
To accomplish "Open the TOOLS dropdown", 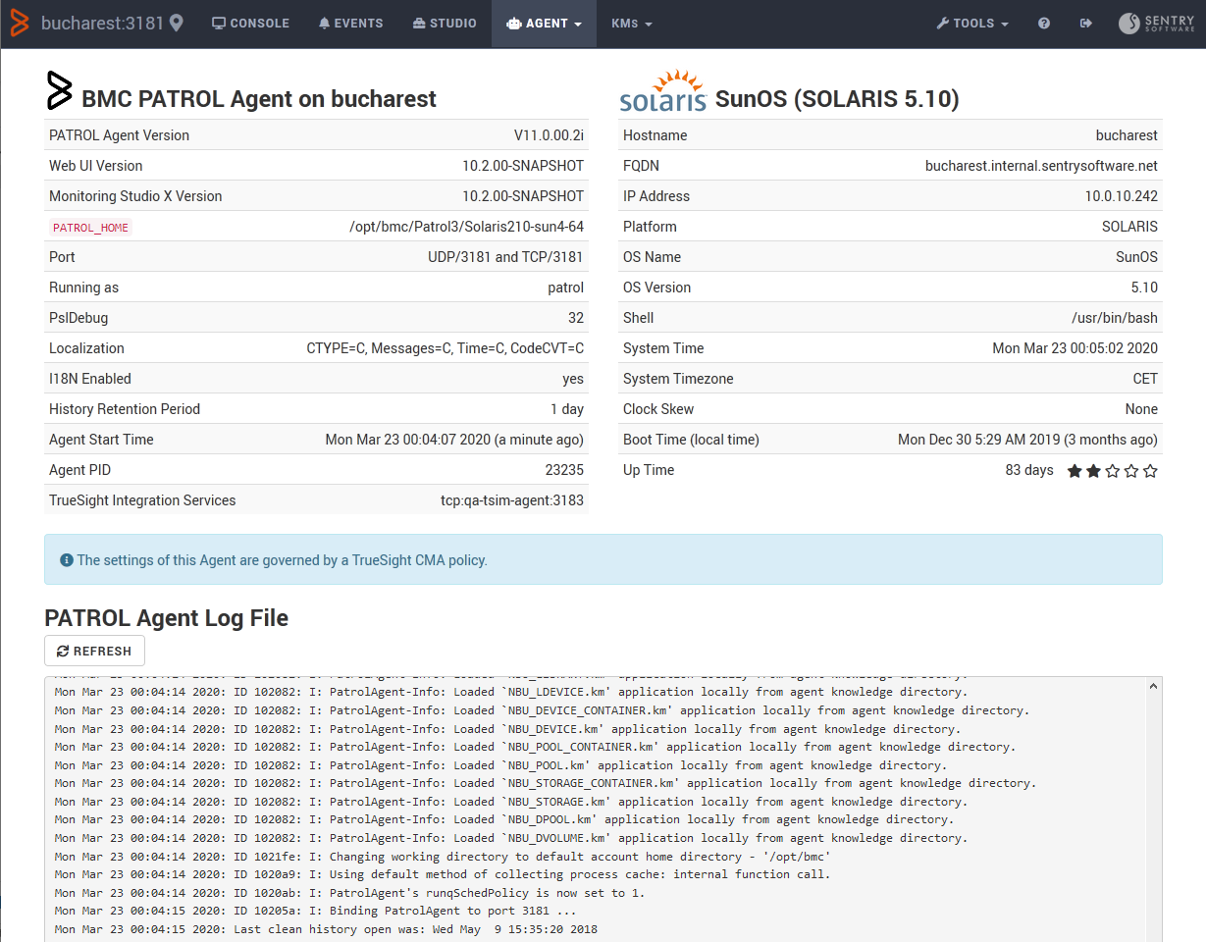I will (971, 23).
